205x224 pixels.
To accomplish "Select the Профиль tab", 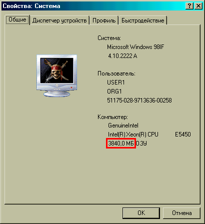I will pos(104,20).
